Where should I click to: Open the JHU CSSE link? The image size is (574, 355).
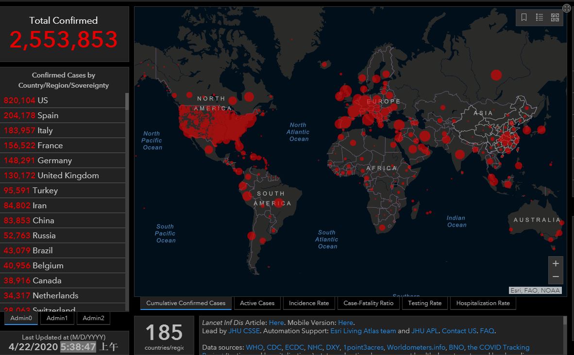[244, 331]
